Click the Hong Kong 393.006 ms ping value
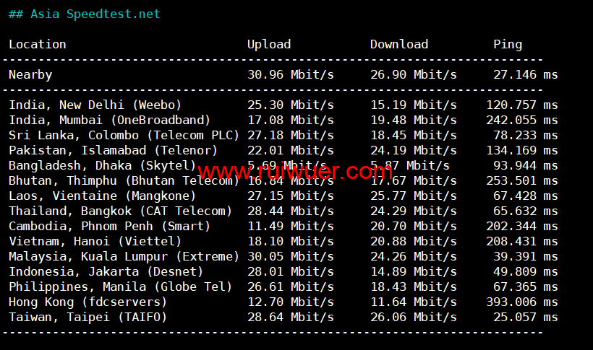The height and width of the screenshot is (350, 593). [x=522, y=302]
